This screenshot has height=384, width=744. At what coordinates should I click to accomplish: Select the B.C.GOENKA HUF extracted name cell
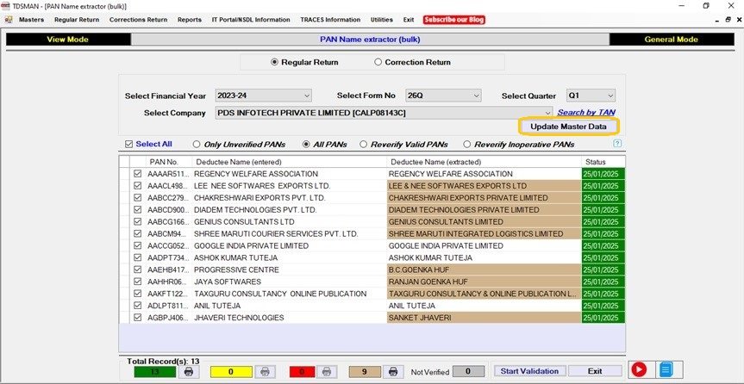(x=484, y=269)
